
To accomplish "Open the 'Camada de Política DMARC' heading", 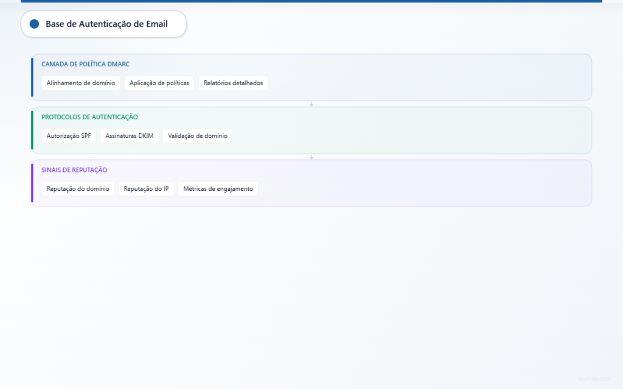I will [85, 64].
